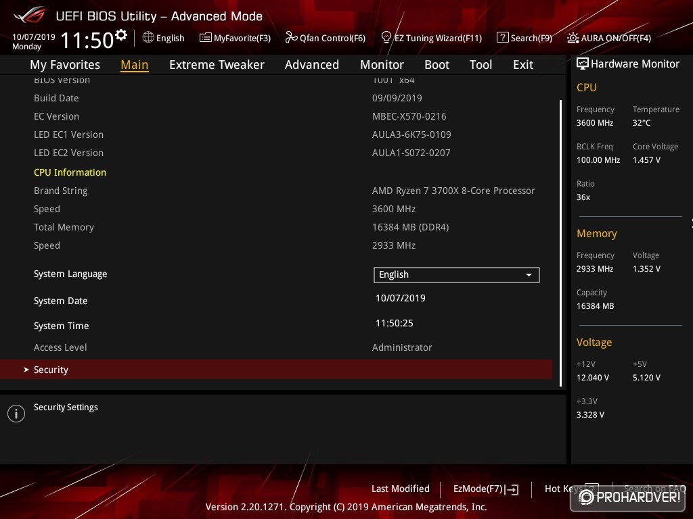Click the System Time label

click(x=61, y=326)
